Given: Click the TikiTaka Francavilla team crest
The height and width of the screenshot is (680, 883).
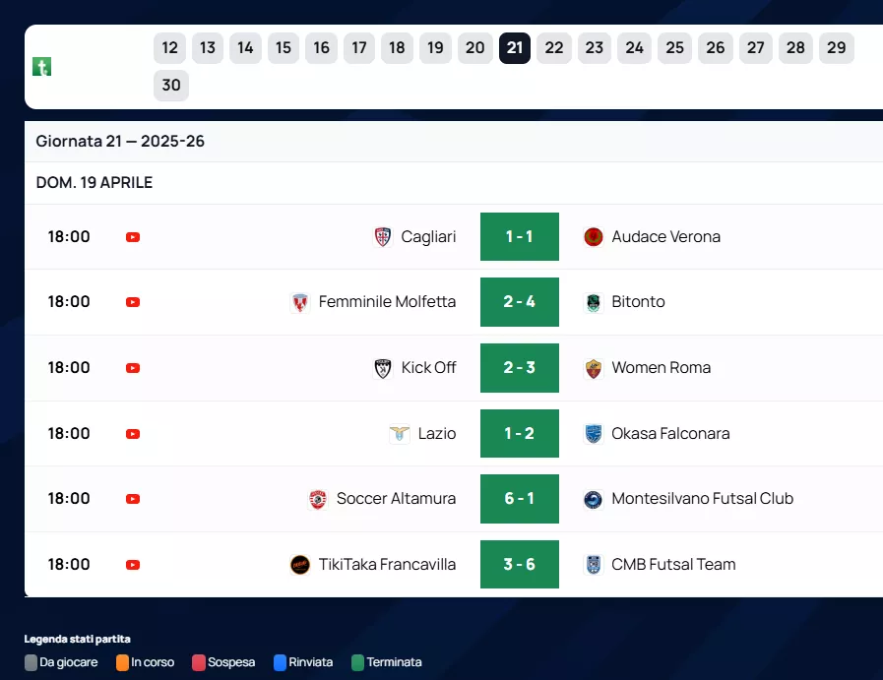Looking at the screenshot, I should [300, 565].
